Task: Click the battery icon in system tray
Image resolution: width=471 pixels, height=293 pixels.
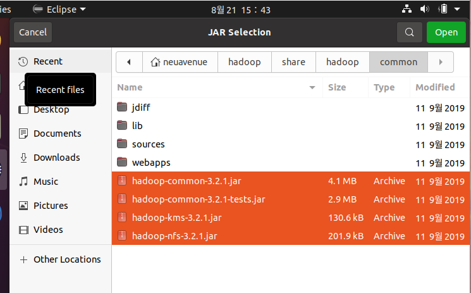Action: pos(443,9)
